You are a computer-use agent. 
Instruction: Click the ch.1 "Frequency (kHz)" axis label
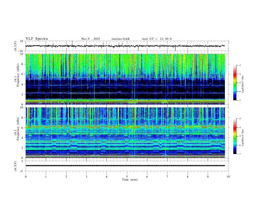pos(18,75)
